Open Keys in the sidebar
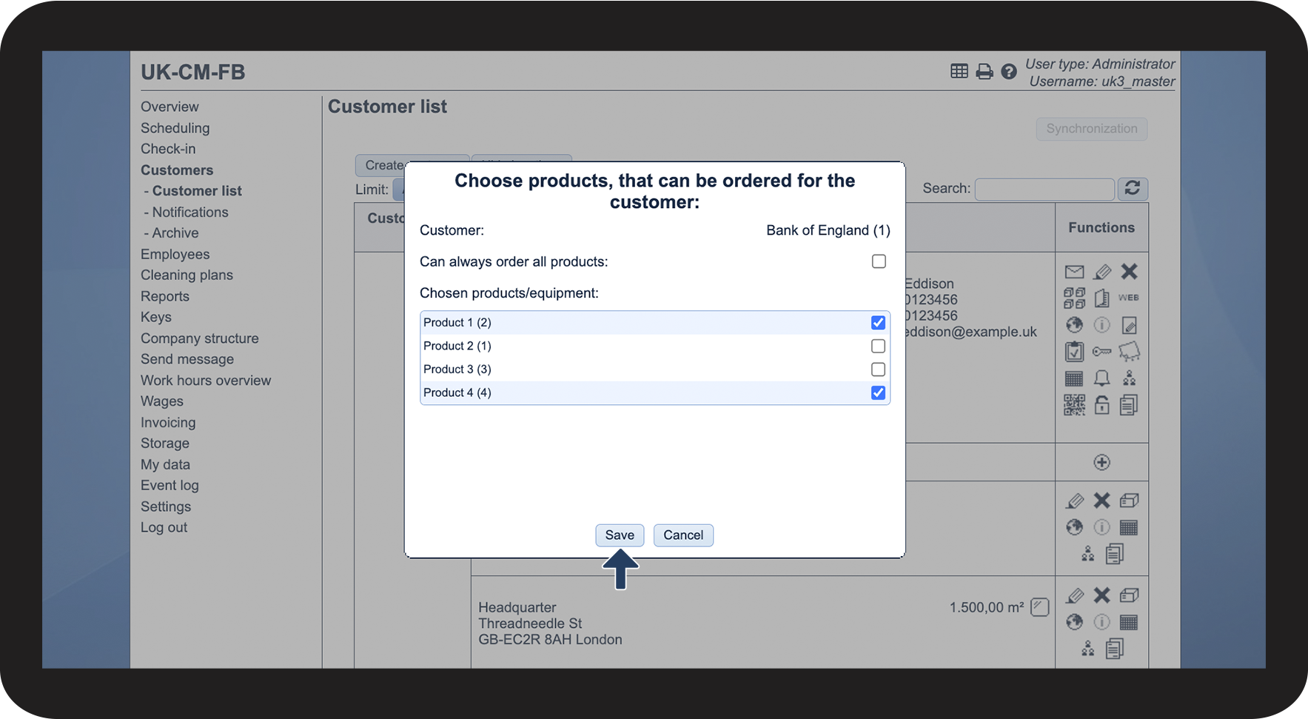 pyautogui.click(x=156, y=317)
